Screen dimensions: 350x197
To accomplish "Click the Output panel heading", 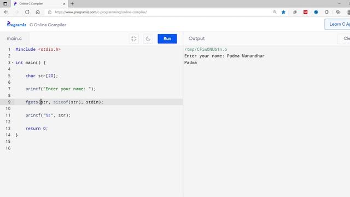I will click(x=196, y=38).
